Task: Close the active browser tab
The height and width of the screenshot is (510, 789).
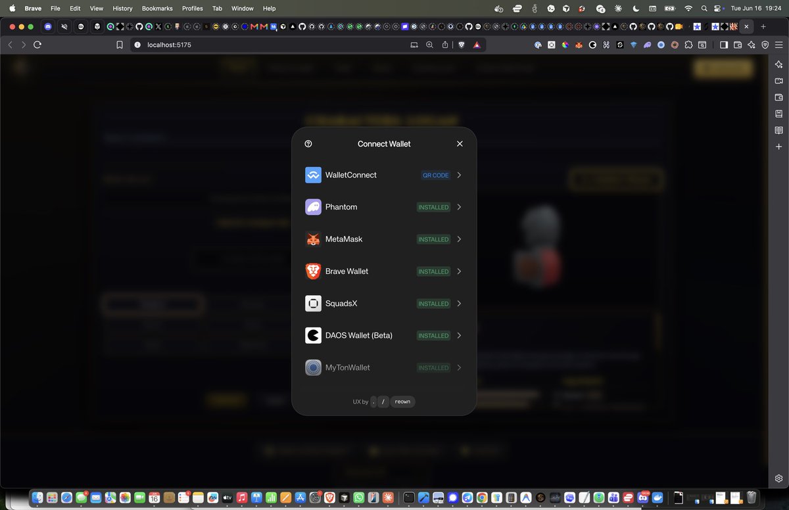Action: coord(746,26)
